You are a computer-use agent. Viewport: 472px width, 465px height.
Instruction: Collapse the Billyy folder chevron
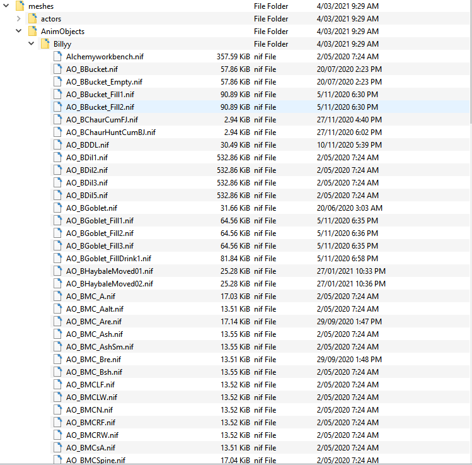[32, 44]
